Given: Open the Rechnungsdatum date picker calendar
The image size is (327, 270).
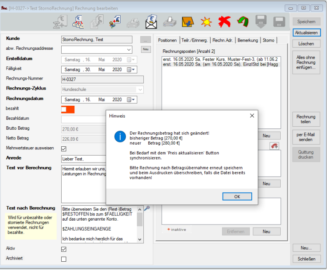Looking at the screenshot, I should click(130, 100).
